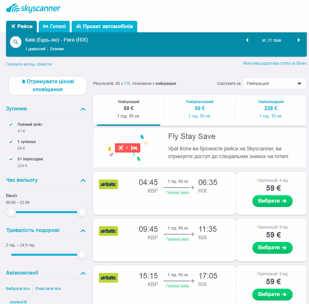Collapse the Час вильоту section
The height and width of the screenshot is (304, 309).
click(x=83, y=180)
